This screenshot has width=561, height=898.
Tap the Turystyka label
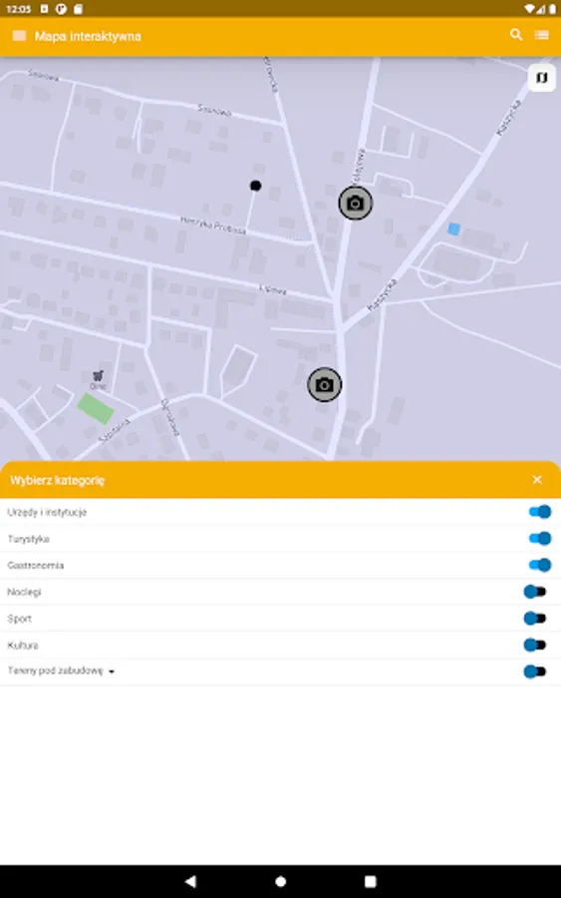click(28, 539)
